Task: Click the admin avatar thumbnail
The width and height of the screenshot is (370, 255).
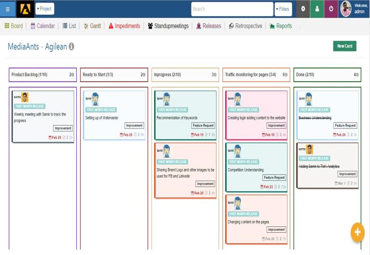Action: (346, 9)
